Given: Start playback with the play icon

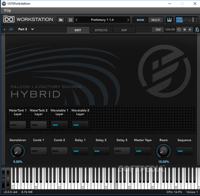Looking at the screenshot, I should [190, 30].
